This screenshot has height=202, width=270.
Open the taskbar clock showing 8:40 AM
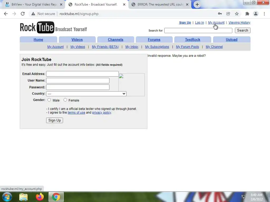257,197
